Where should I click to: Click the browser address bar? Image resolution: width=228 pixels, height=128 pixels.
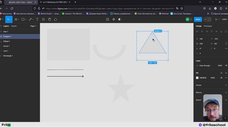click(108, 9)
